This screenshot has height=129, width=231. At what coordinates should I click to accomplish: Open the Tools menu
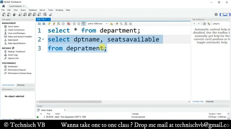click(x=51, y=10)
